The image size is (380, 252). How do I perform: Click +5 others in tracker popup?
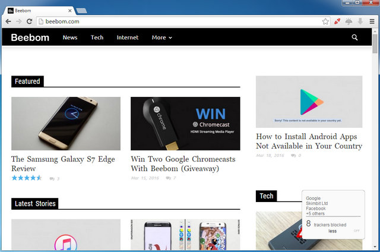point(315,213)
